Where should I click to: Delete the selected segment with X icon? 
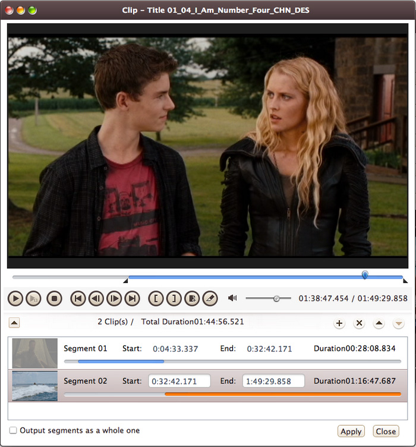[359, 323]
